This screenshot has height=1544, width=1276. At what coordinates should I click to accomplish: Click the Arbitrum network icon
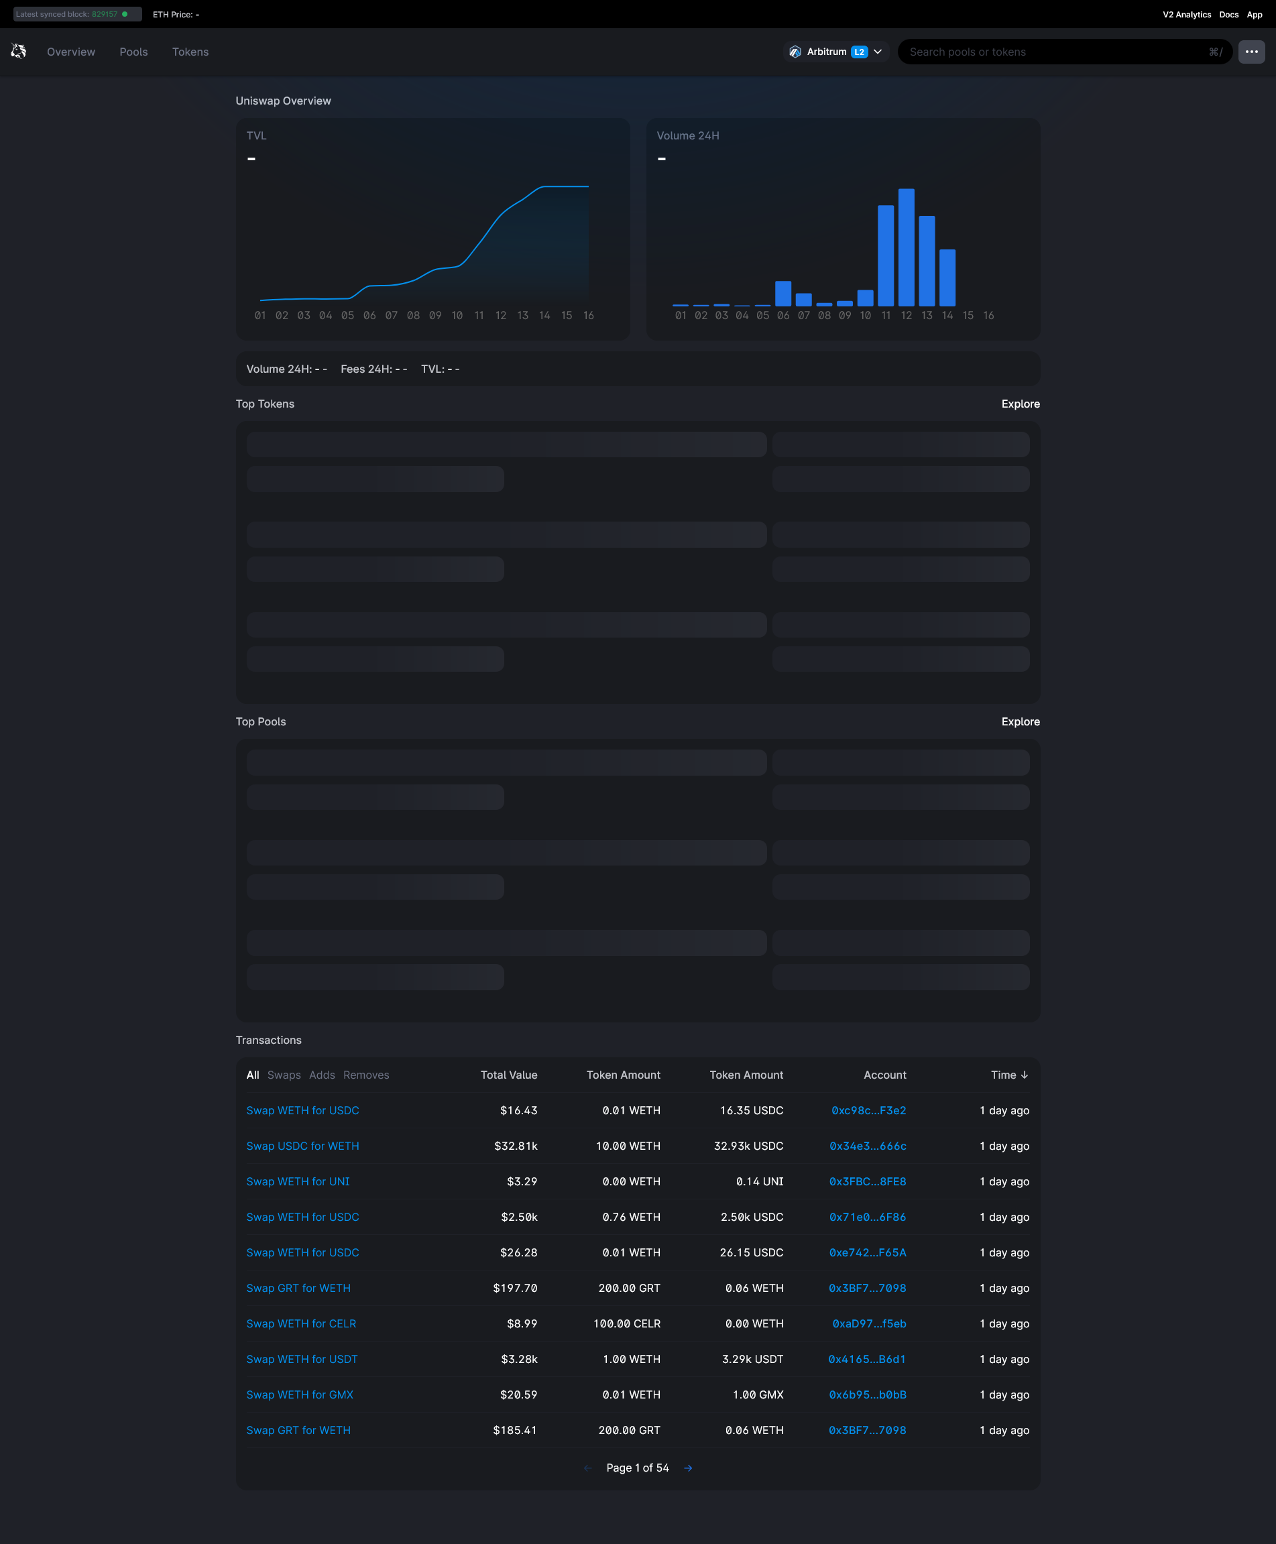(795, 52)
